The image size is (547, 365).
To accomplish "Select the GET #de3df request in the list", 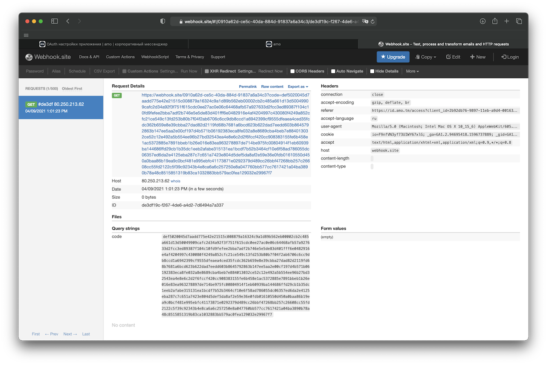I will 61,107.
